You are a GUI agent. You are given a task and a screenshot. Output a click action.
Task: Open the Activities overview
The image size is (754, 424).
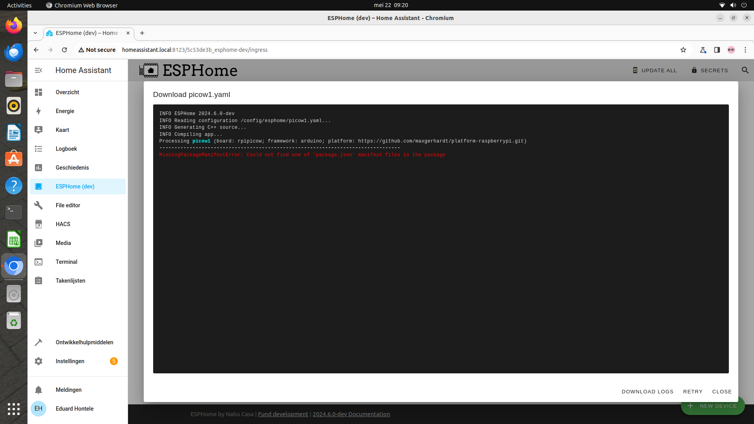click(x=19, y=5)
